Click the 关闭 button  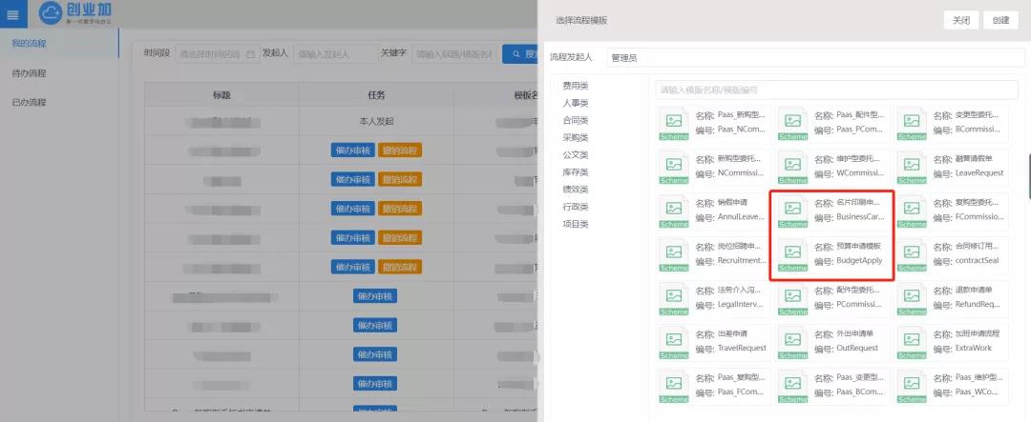(961, 20)
